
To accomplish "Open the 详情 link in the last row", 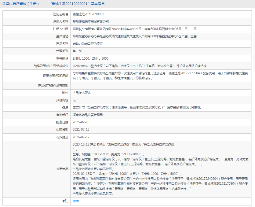I will pos(76,201).
